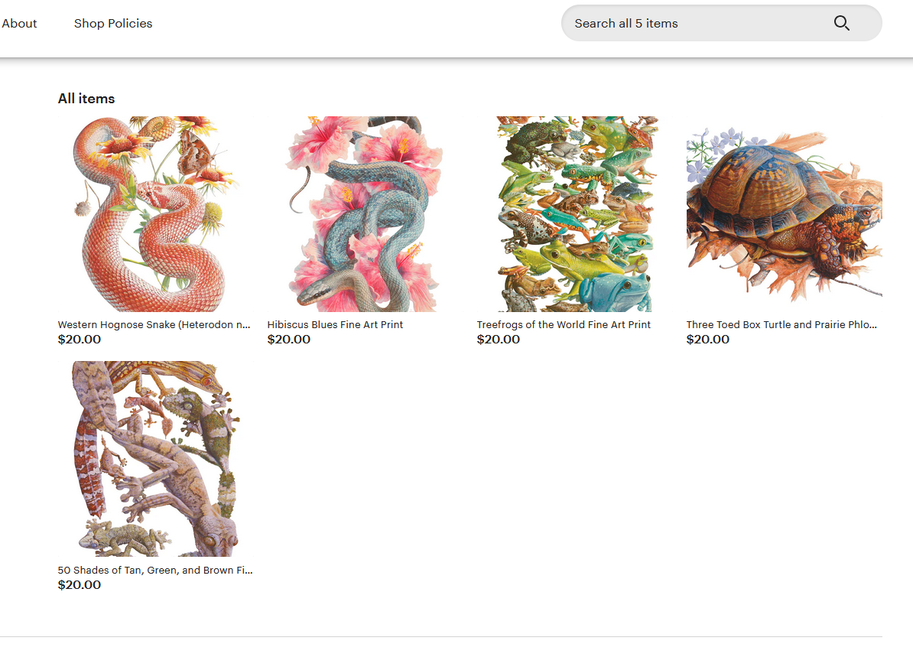Open the Western Hognose Snake artwork thumbnail
Screen dimensions: 913x657
point(155,214)
